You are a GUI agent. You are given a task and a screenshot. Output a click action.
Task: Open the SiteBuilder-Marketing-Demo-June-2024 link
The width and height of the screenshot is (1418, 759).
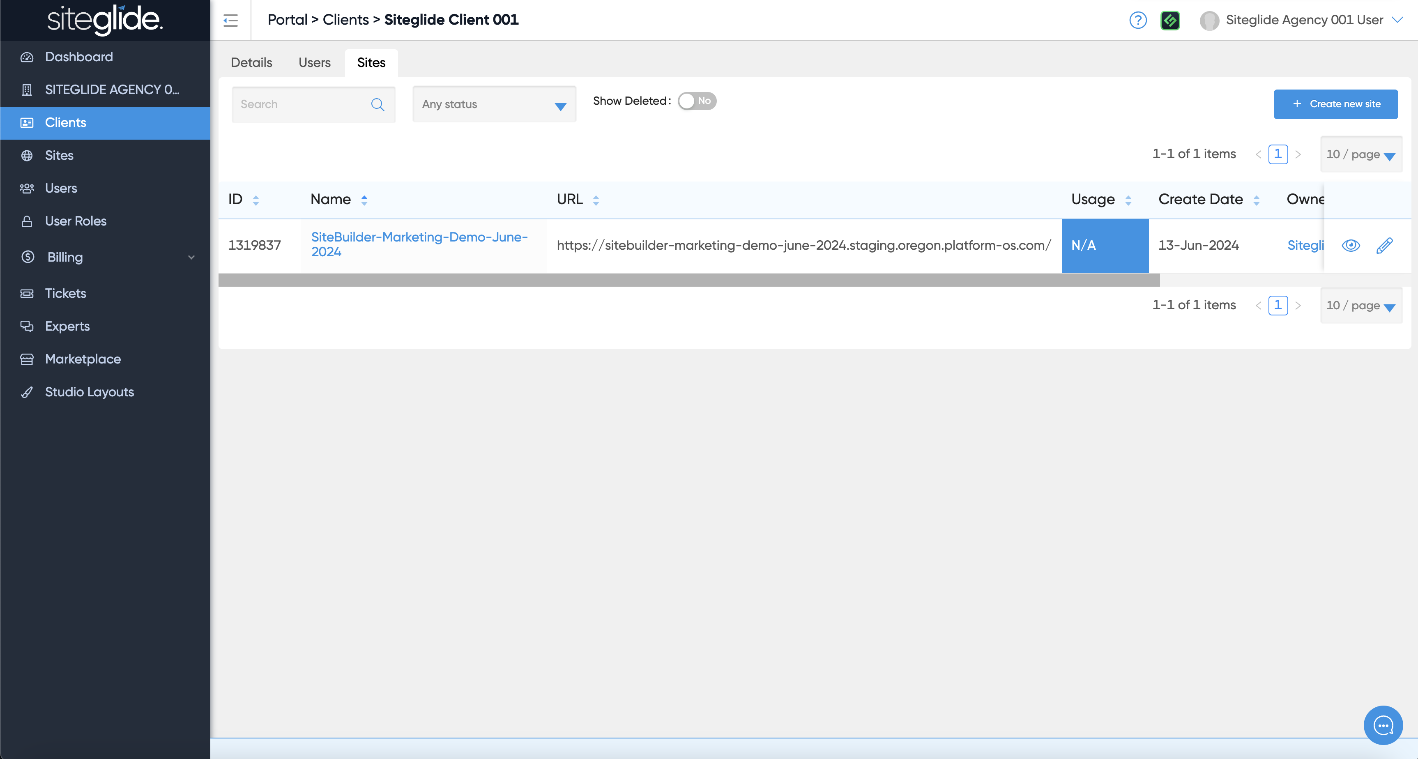click(419, 244)
